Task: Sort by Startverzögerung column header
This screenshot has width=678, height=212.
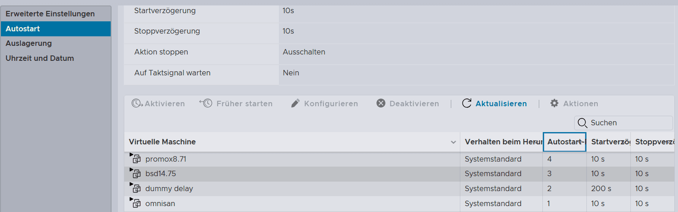Action: [x=608, y=142]
